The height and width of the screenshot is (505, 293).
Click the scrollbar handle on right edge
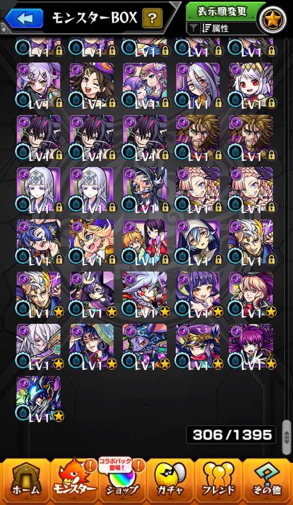tap(286, 438)
